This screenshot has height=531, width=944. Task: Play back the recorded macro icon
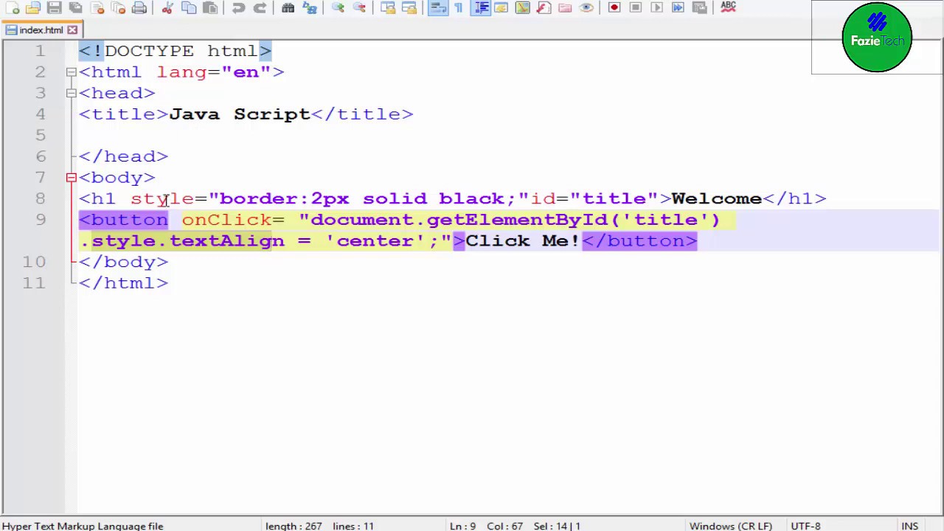[x=657, y=7]
